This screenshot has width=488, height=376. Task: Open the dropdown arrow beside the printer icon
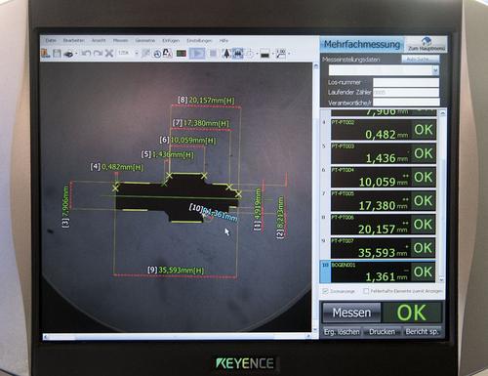[76, 54]
